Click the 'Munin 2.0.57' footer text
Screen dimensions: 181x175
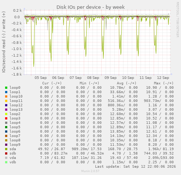[90, 171]
